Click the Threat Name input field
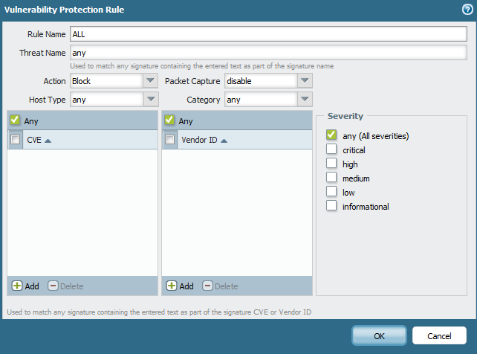The height and width of the screenshot is (354, 477). (269, 52)
